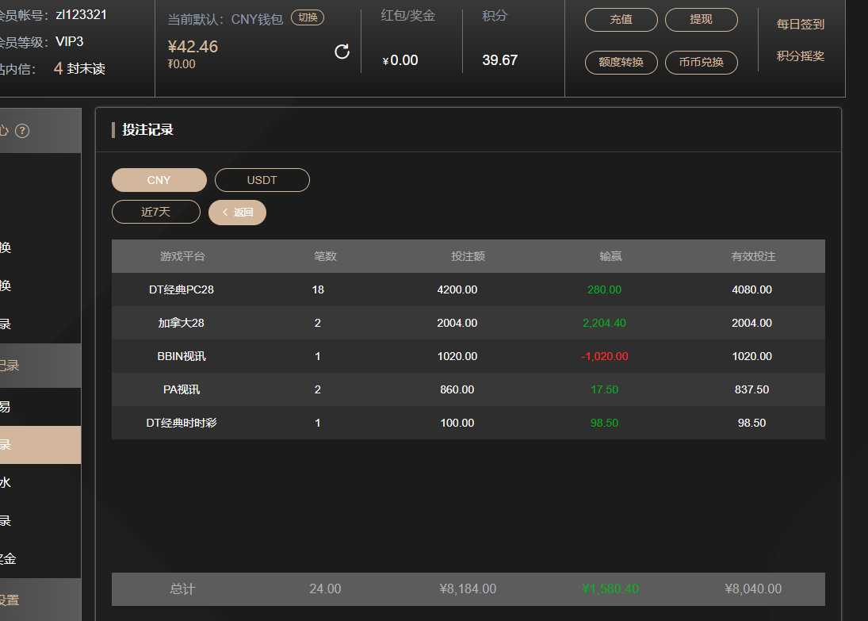Click the 返回 back button

click(237, 213)
